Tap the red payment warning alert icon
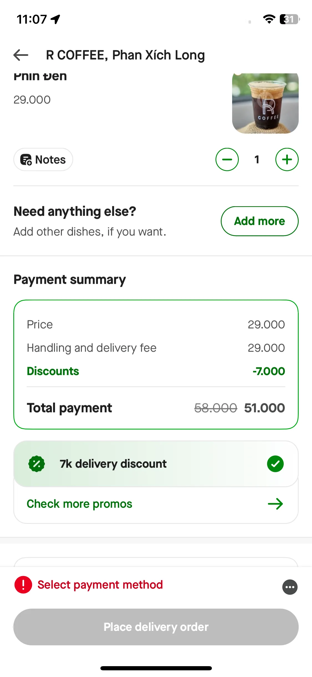Image resolution: width=312 pixels, height=677 pixels. click(23, 585)
